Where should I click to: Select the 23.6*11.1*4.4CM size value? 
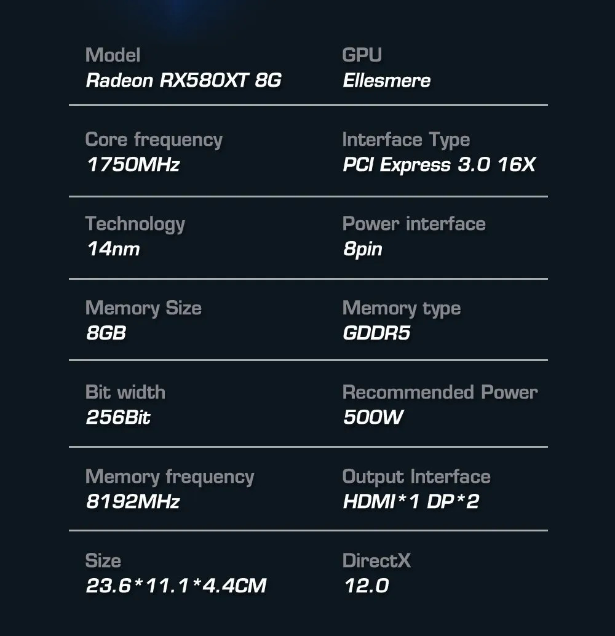coord(176,586)
